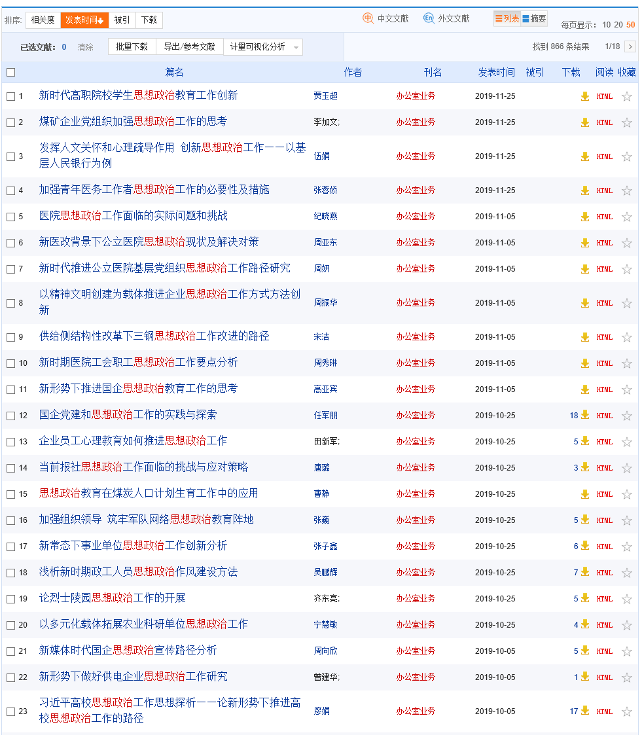Check the row 19 checkbox
This screenshot has height=735, width=642.
click(x=10, y=599)
